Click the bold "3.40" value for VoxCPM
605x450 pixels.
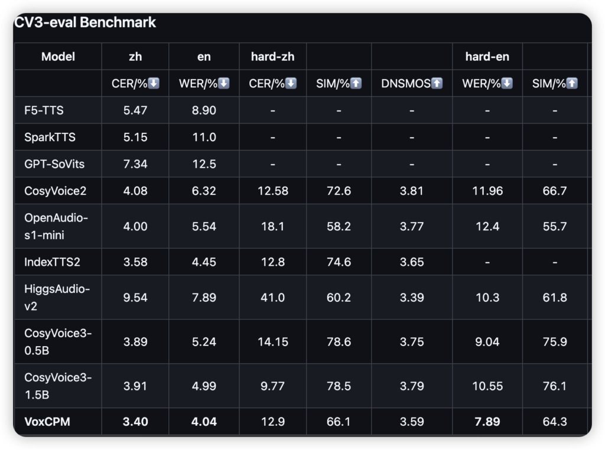coord(135,422)
